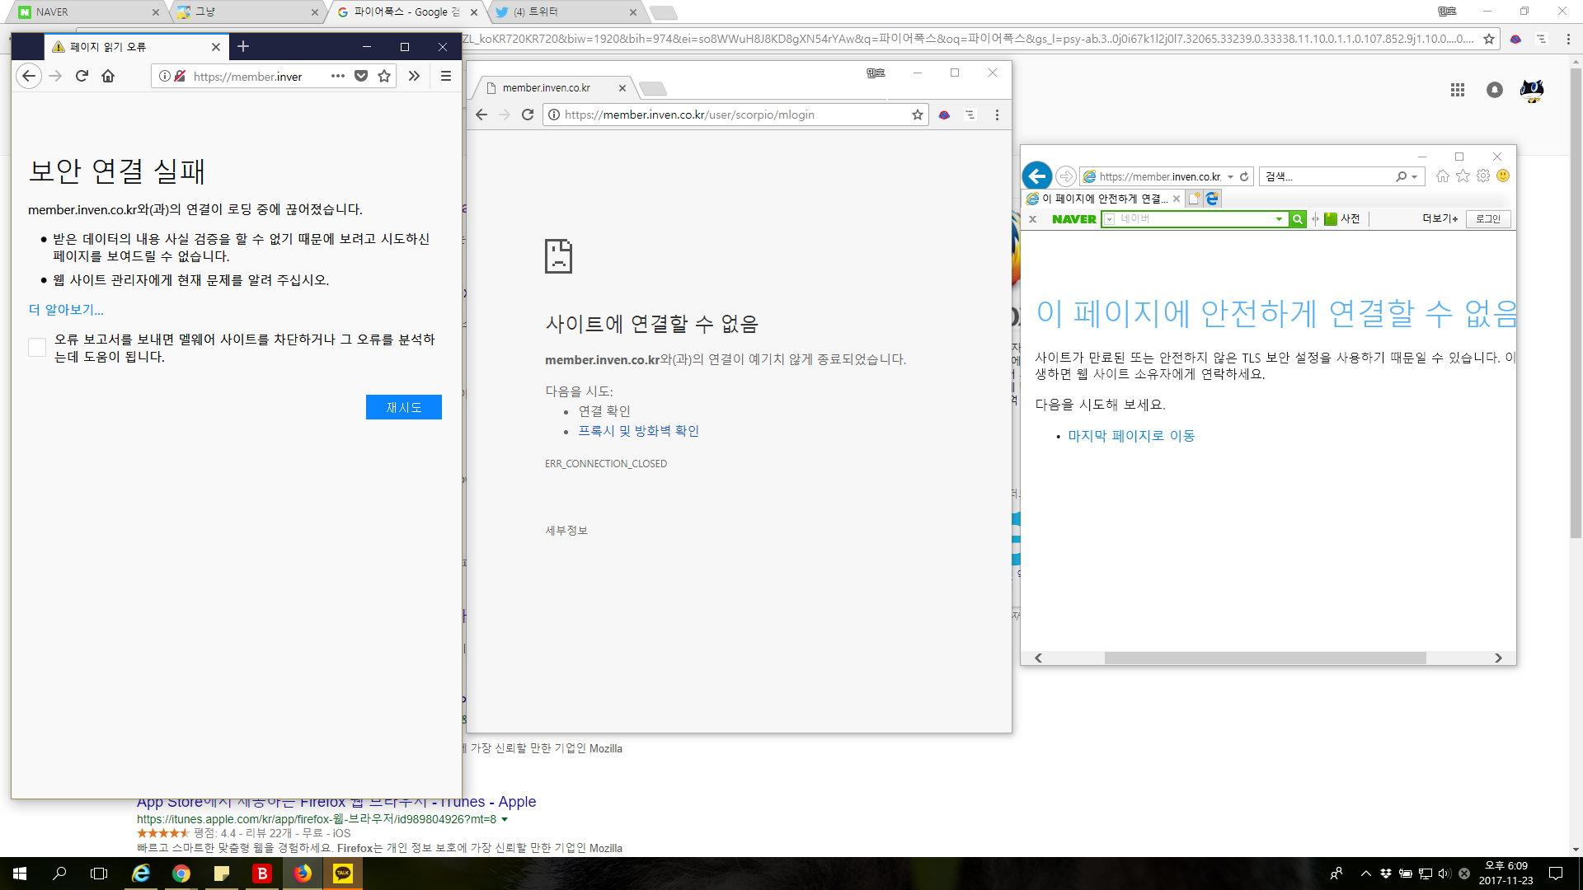
Task: Open Firefox hamburger menu
Action: coord(446,76)
